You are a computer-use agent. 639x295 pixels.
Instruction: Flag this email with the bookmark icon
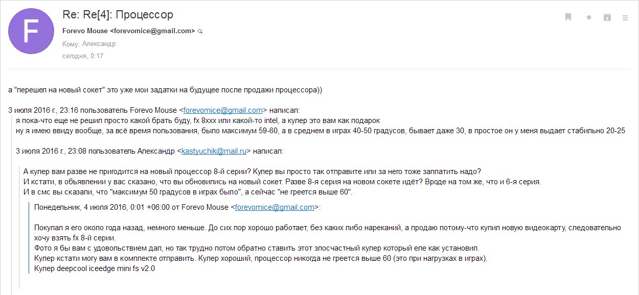[x=568, y=17]
